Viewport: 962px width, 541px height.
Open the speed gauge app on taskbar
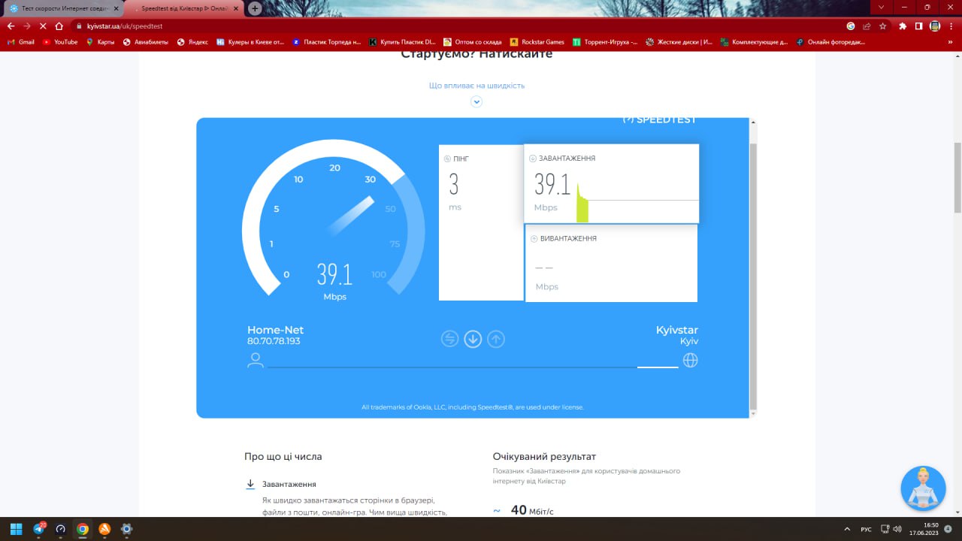[61, 529]
